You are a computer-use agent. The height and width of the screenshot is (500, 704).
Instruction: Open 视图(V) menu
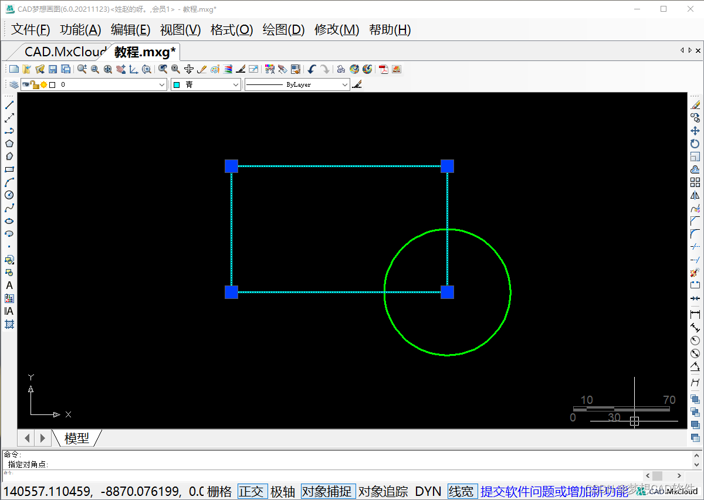[181, 29]
